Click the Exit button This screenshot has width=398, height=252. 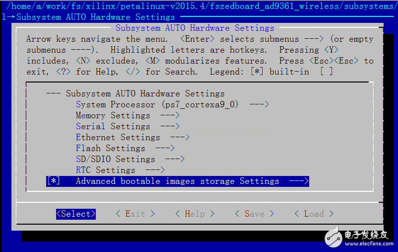(x=135, y=214)
